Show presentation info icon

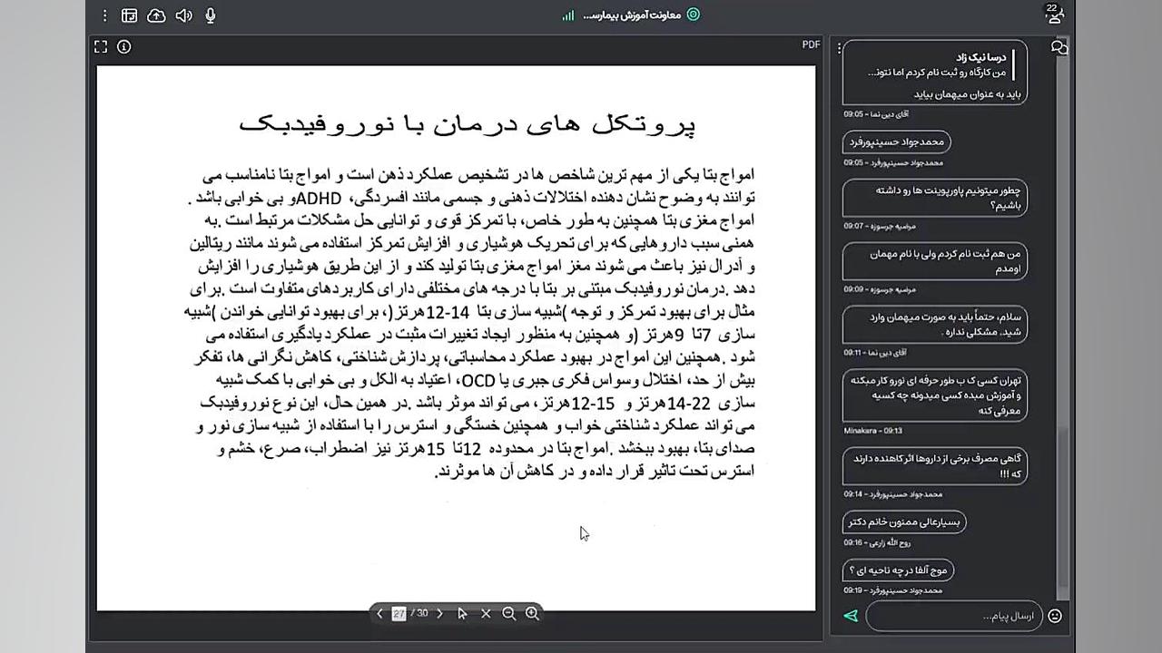(124, 46)
